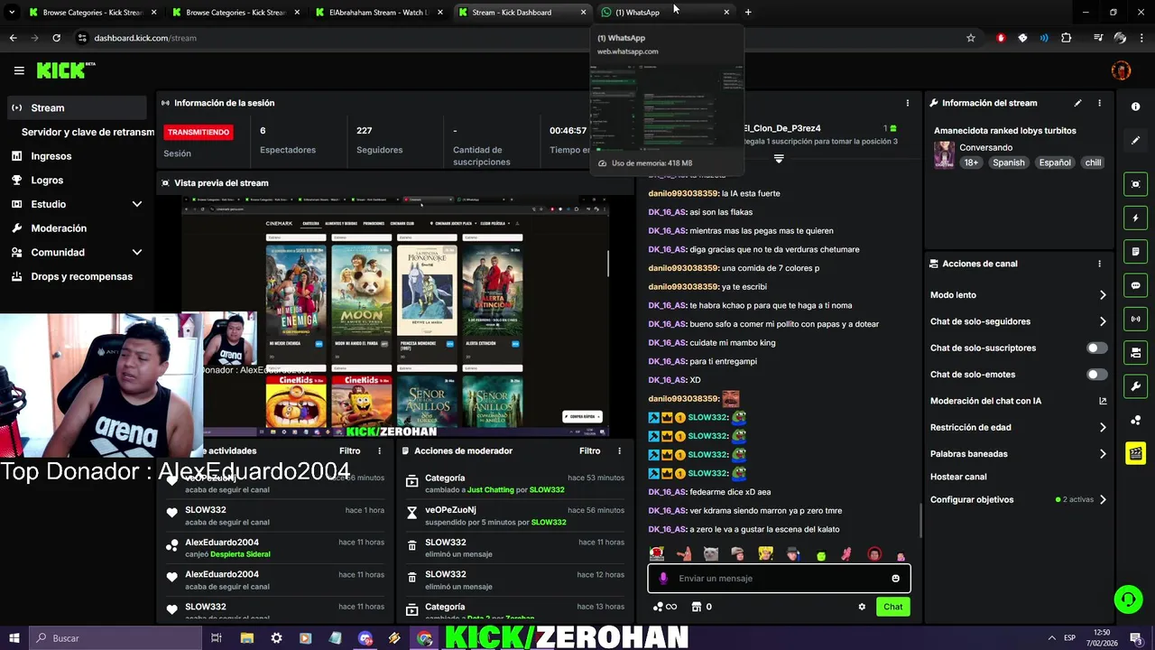Open the hamburger menu beside the Kick logo
Image resolution: width=1155 pixels, height=650 pixels.
point(19,70)
